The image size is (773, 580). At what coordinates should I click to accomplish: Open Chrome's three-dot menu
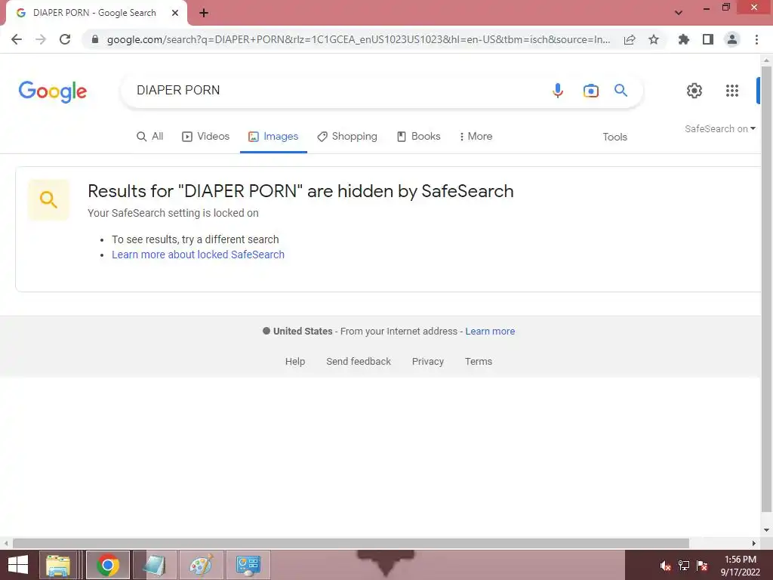tap(756, 39)
